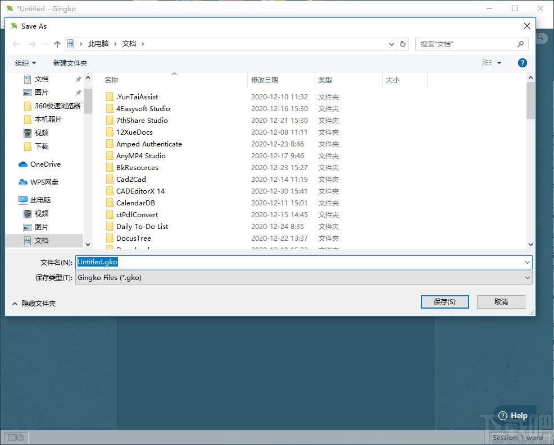Select the Amped Authenticate folder icon
This screenshot has height=445, width=554.
(x=110, y=144)
